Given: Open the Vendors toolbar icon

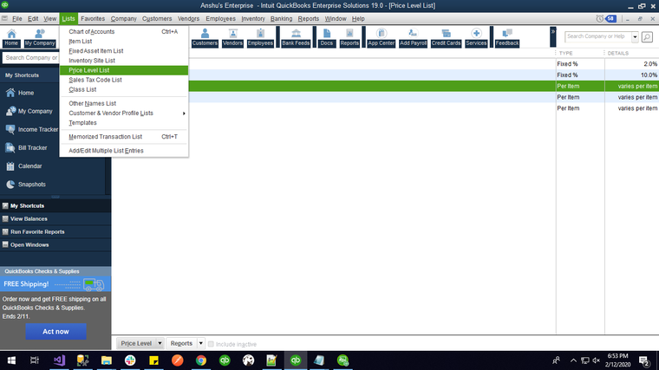Looking at the screenshot, I should coord(232,37).
